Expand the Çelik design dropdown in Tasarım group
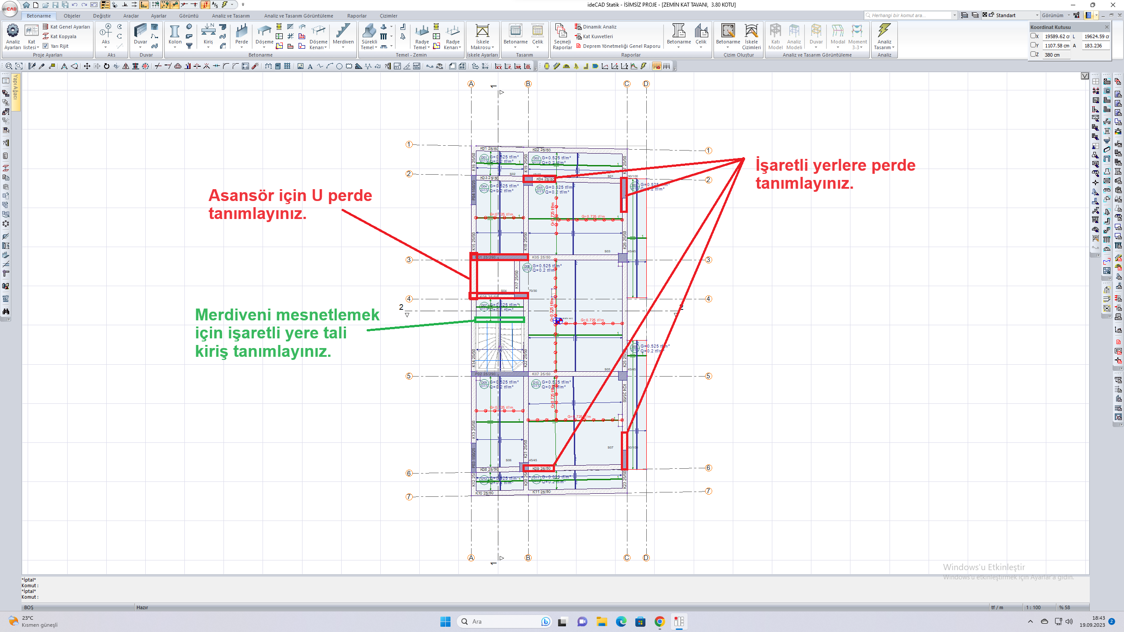Image resolution: width=1124 pixels, height=632 pixels. click(537, 47)
